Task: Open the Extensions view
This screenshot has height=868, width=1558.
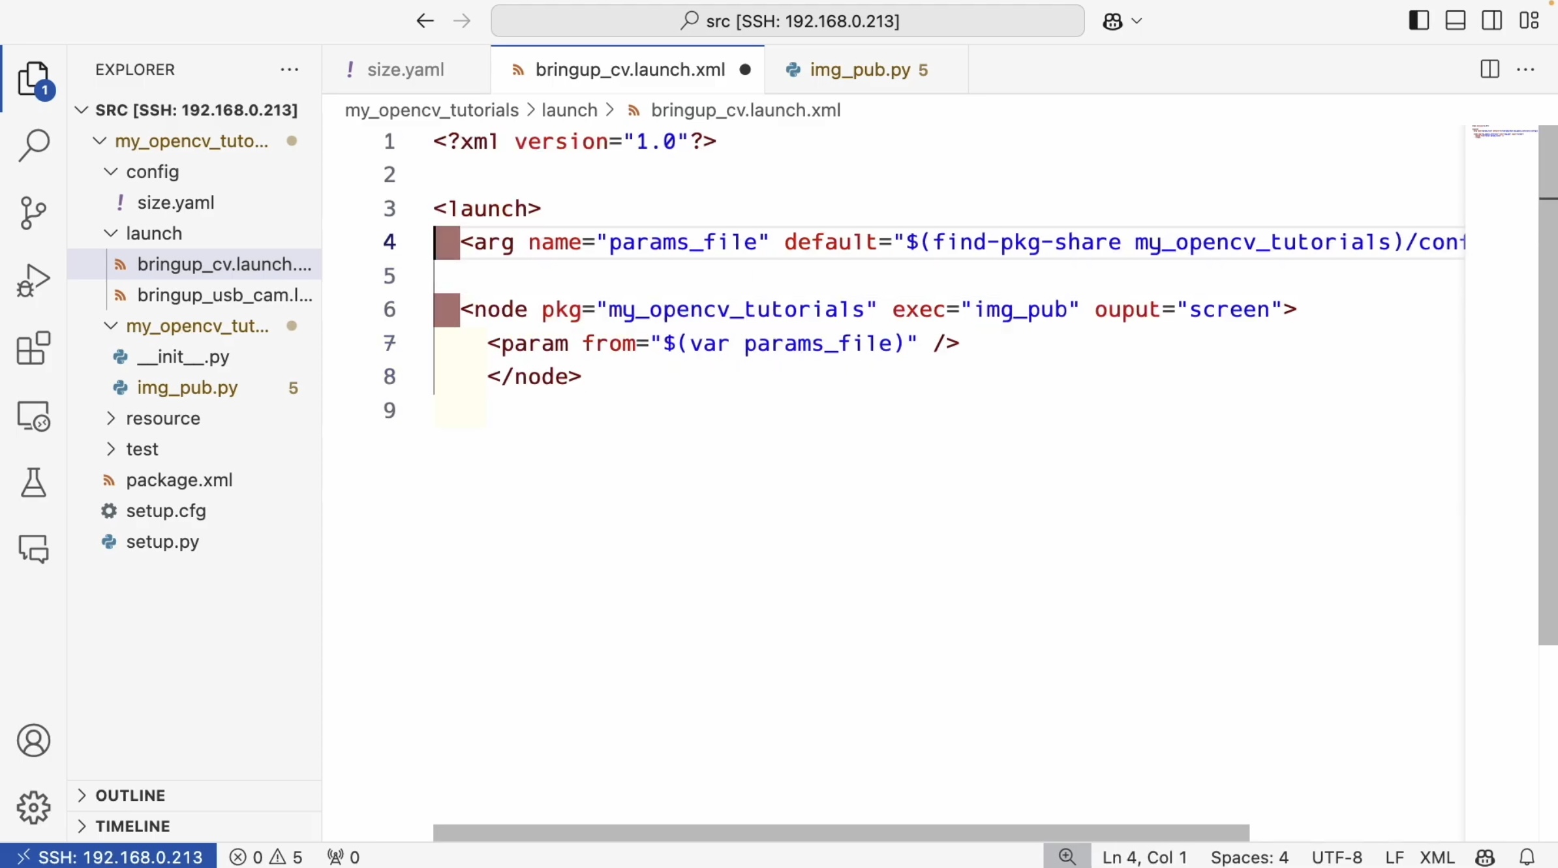Action: click(x=33, y=348)
